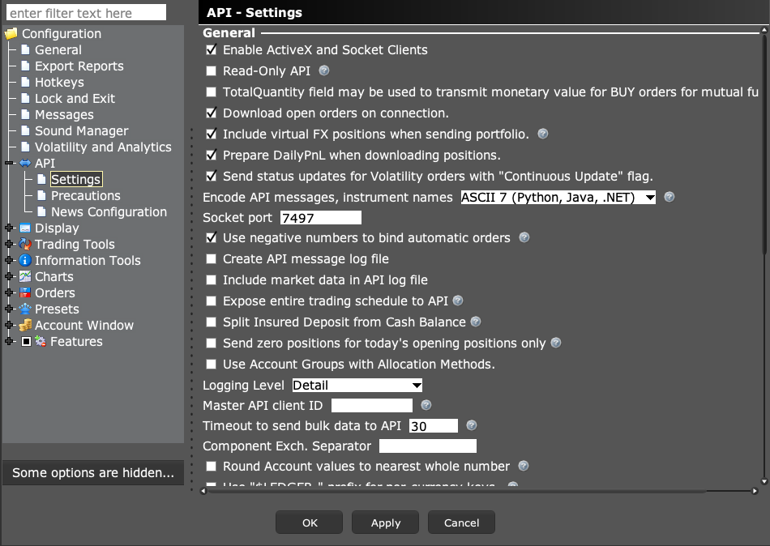Click the horizontal scrollbar below settings

[456, 491]
